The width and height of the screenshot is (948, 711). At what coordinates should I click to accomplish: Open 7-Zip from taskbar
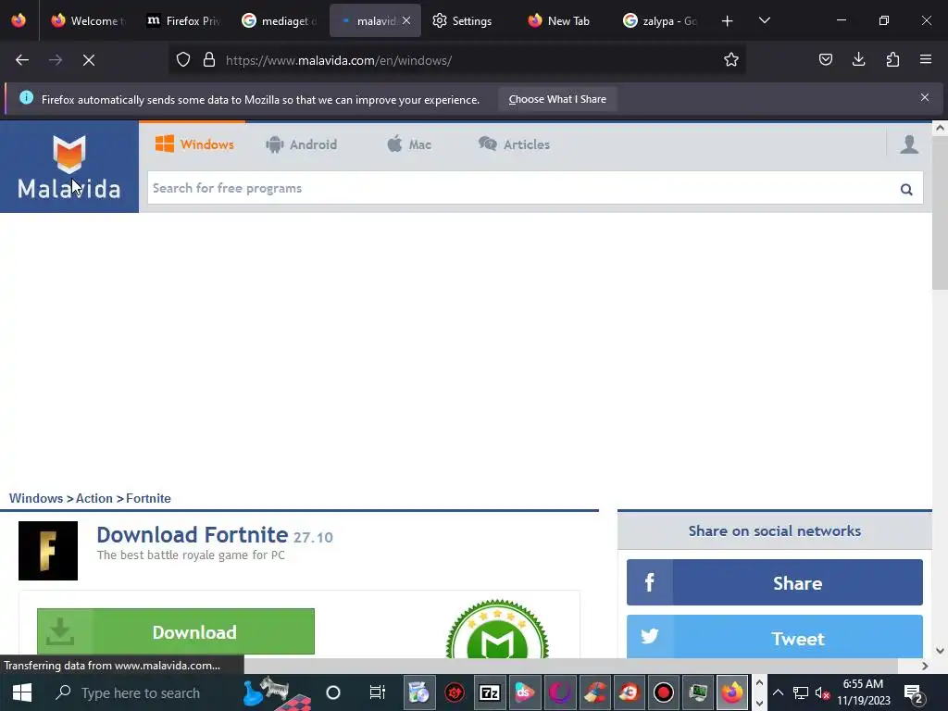point(489,692)
